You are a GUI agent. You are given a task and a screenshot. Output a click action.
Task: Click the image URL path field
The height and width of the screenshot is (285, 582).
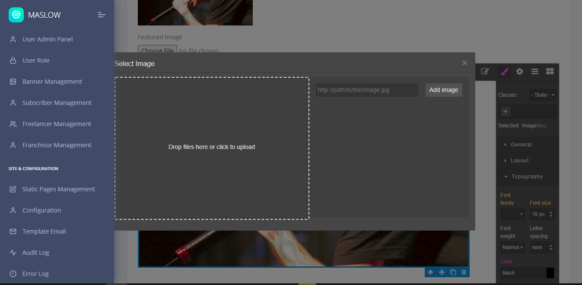(x=366, y=90)
